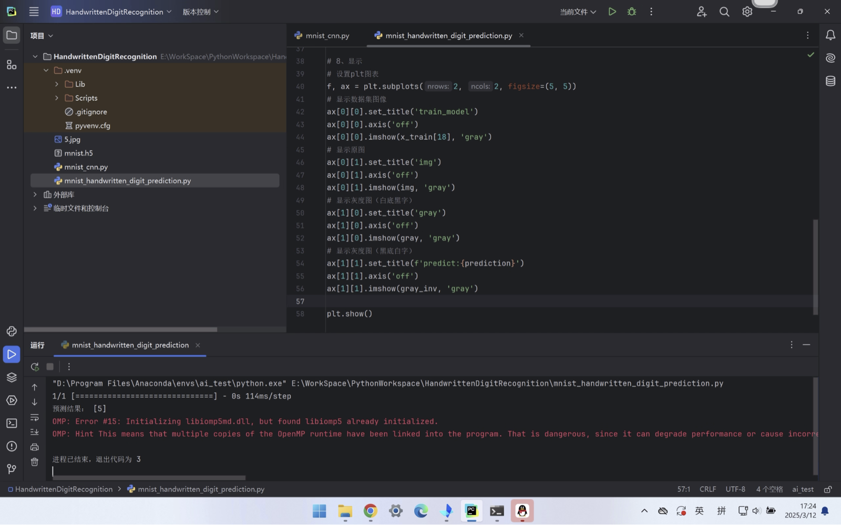Open the Structure tool window icon
This screenshot has height=525, width=841.
(x=12, y=65)
